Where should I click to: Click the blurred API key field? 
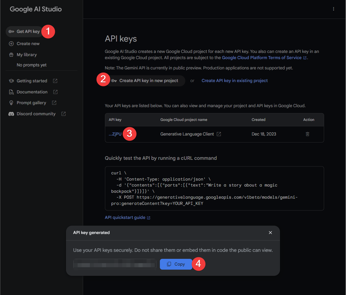115,264
